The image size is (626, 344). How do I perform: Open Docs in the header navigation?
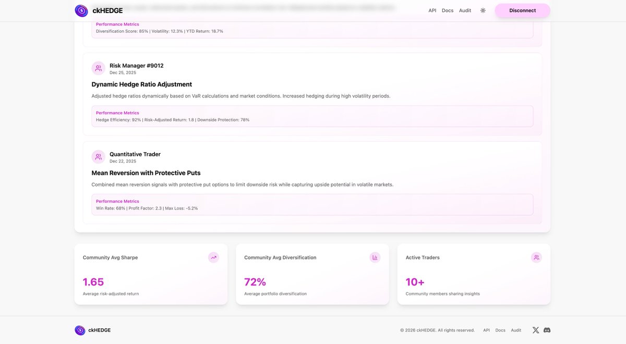coord(448,10)
